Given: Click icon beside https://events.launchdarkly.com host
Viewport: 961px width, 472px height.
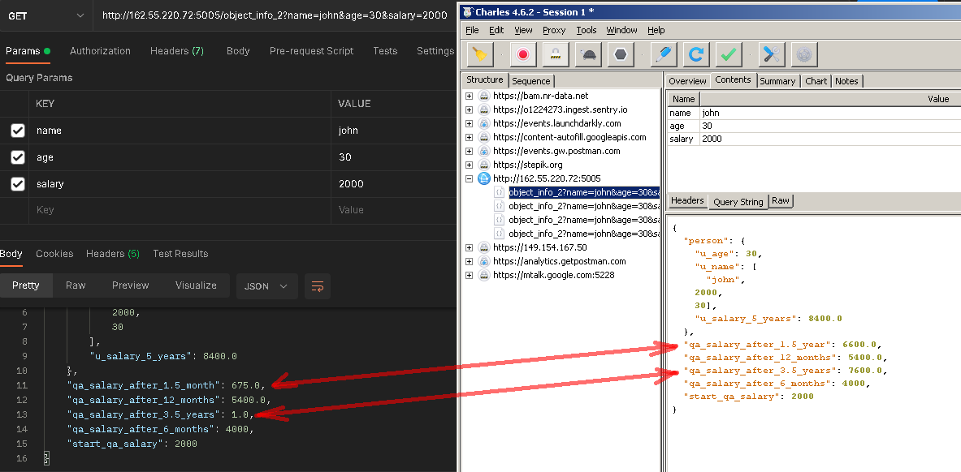Looking at the screenshot, I should (484, 123).
